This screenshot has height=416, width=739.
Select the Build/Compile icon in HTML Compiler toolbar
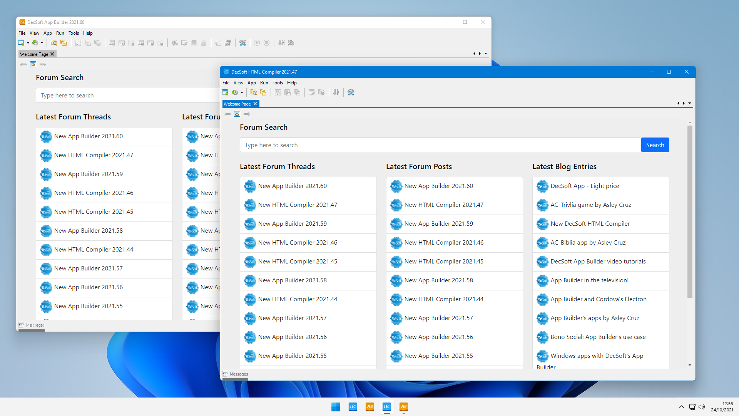pos(336,92)
